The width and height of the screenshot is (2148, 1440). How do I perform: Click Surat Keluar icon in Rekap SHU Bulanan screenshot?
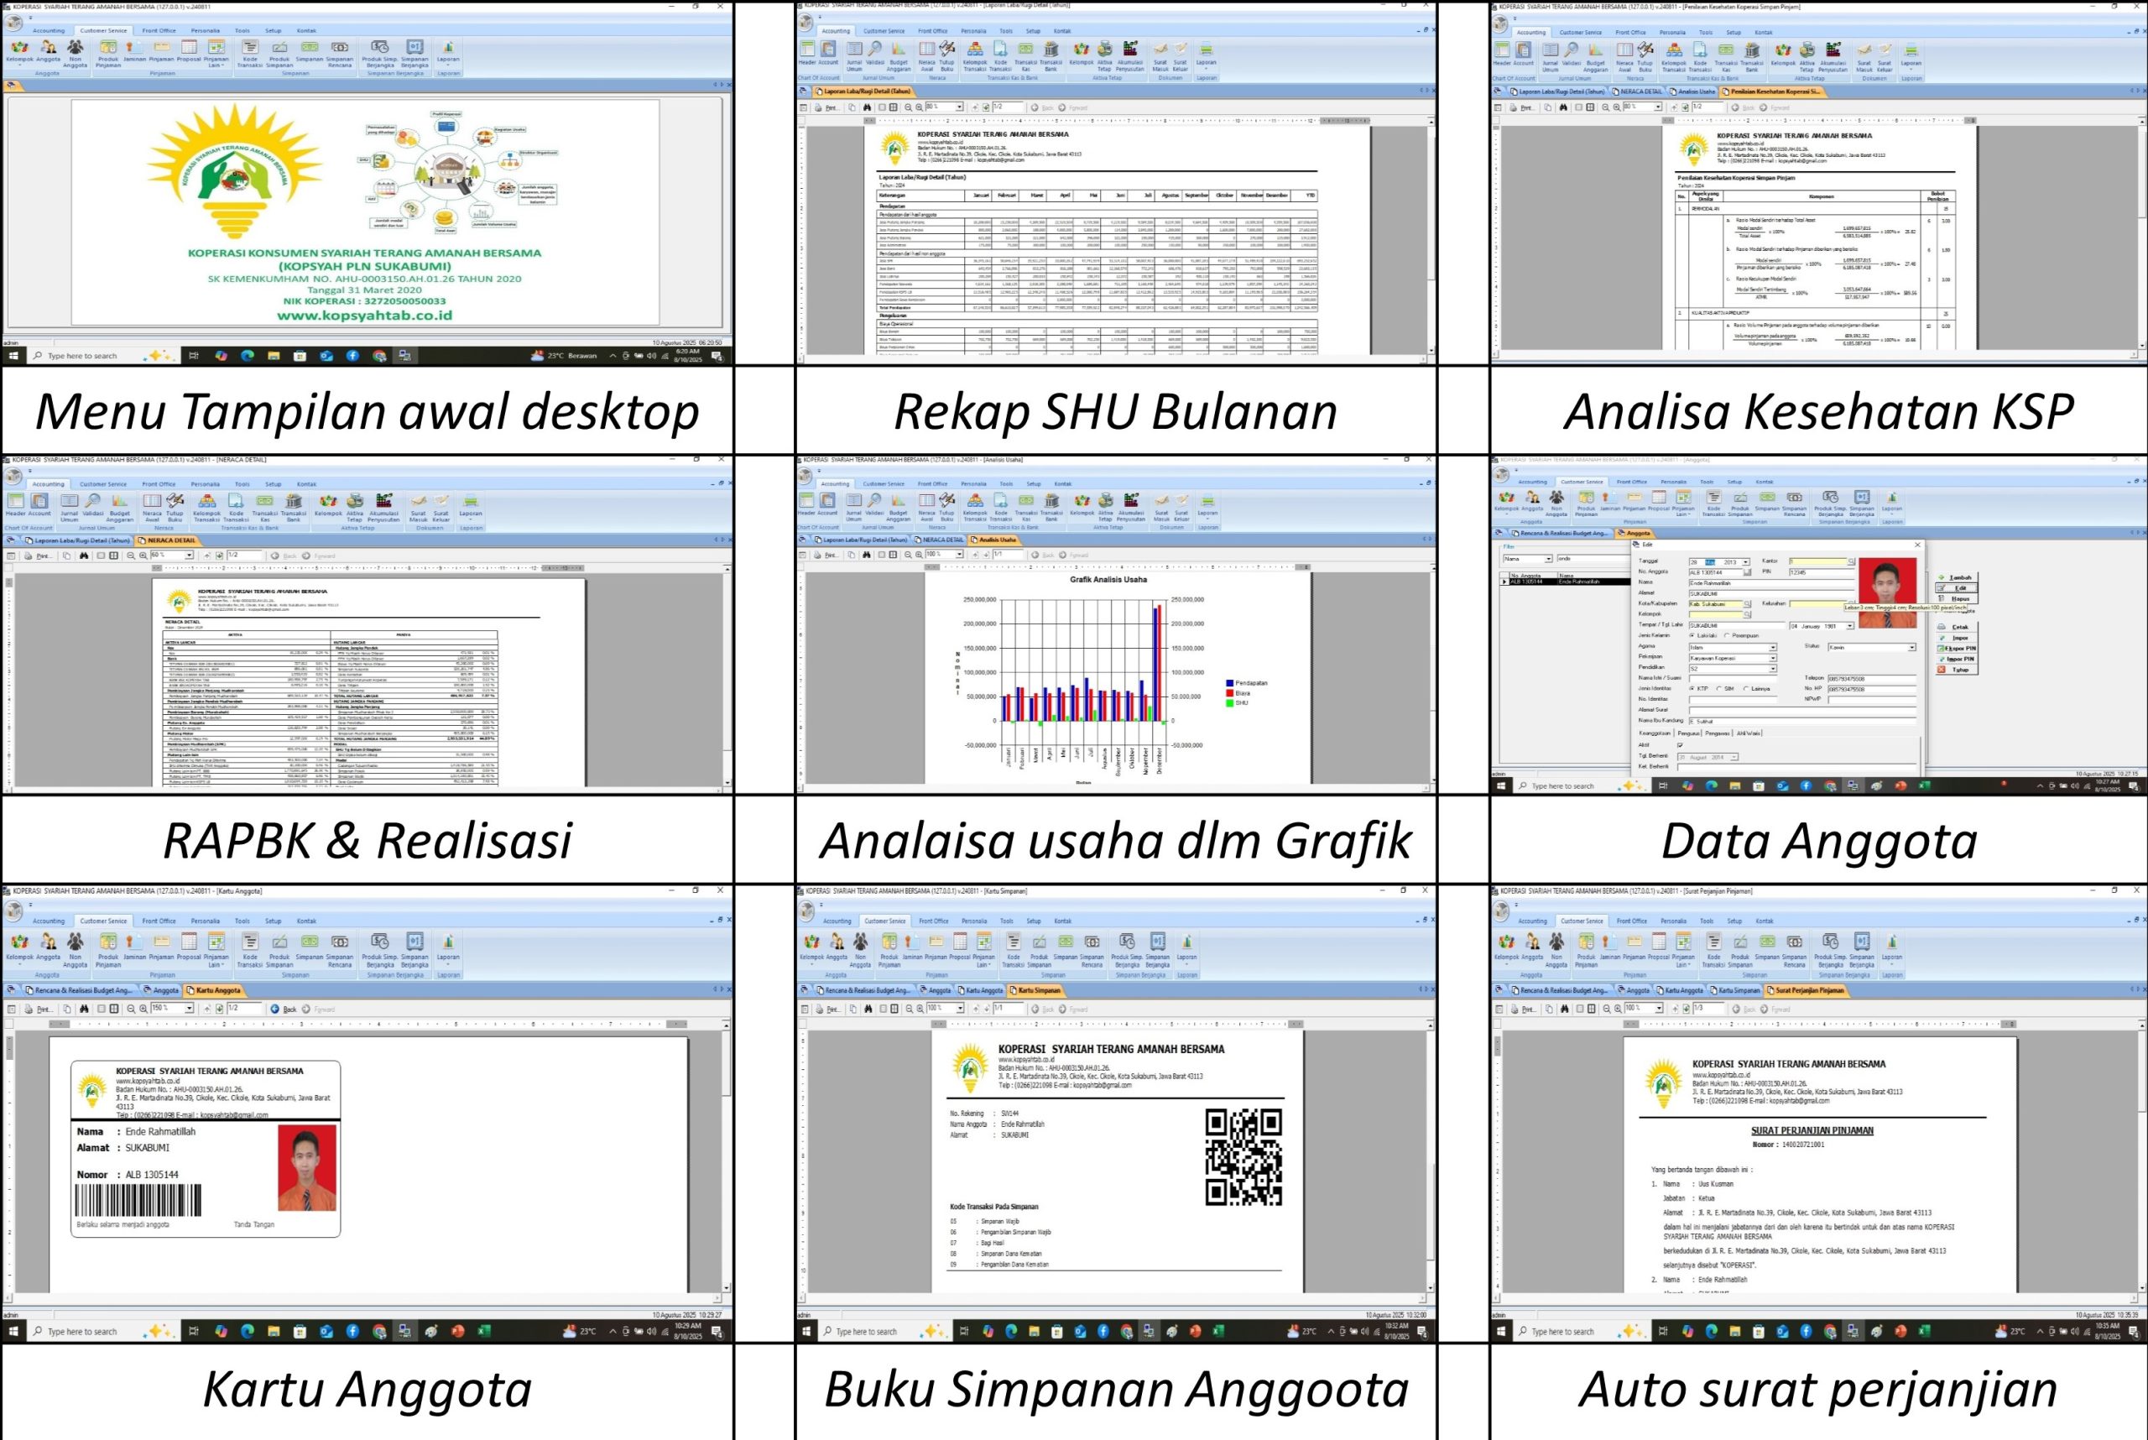click(x=1180, y=56)
